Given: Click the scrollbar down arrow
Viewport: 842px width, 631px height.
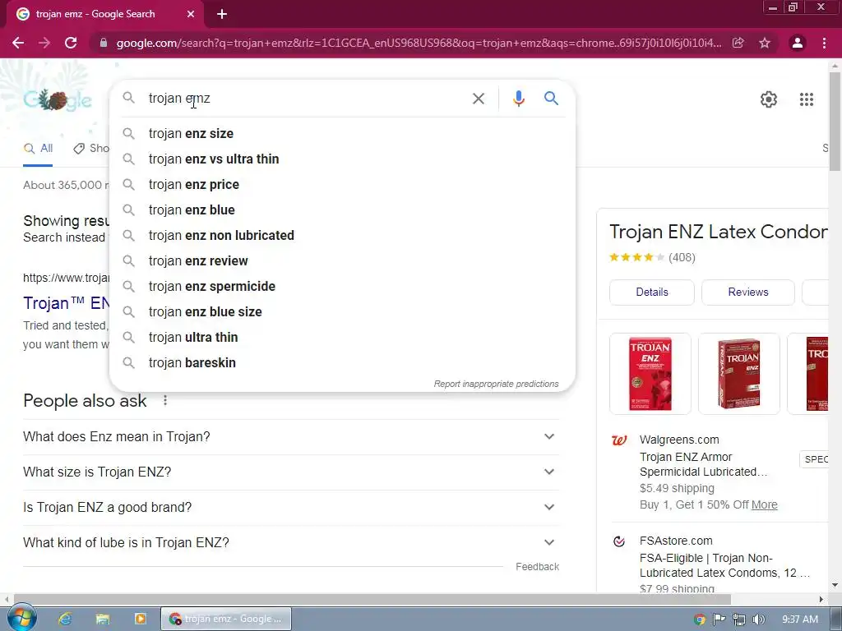Looking at the screenshot, I should click(x=835, y=585).
